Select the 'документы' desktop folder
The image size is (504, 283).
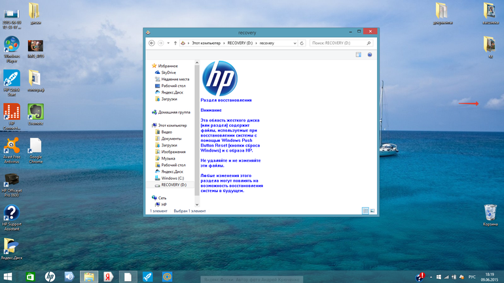[x=442, y=14]
